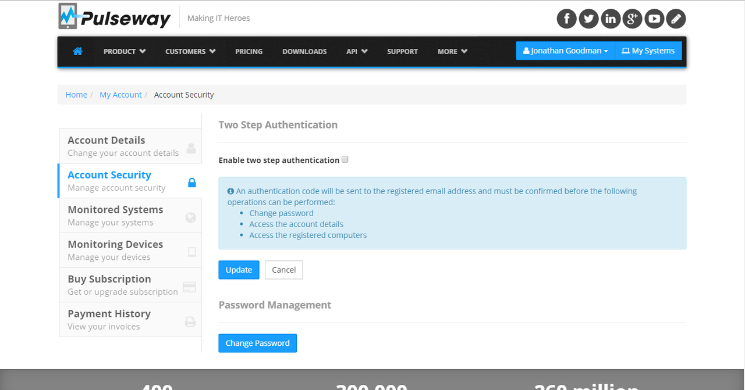Click the Change Password button
Screen dimensions: 745x390
tap(257, 343)
